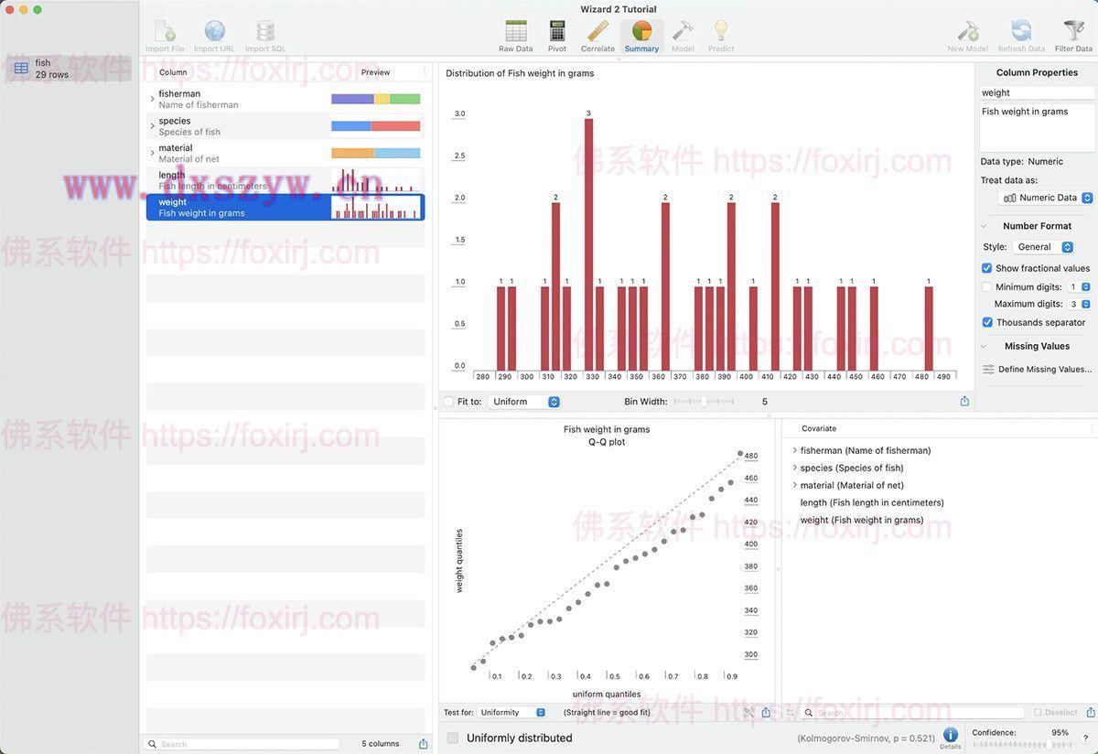Adjust the Bin Width slider

point(704,402)
